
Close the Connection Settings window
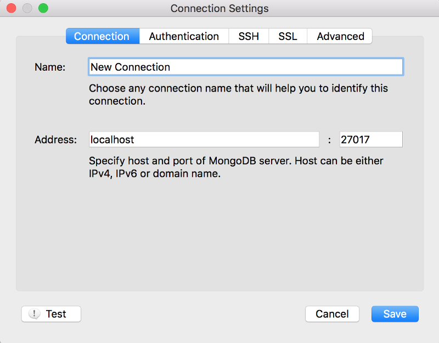click(12, 9)
